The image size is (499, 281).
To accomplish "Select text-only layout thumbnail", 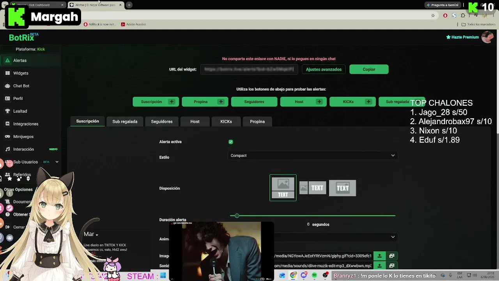I will tap(342, 188).
